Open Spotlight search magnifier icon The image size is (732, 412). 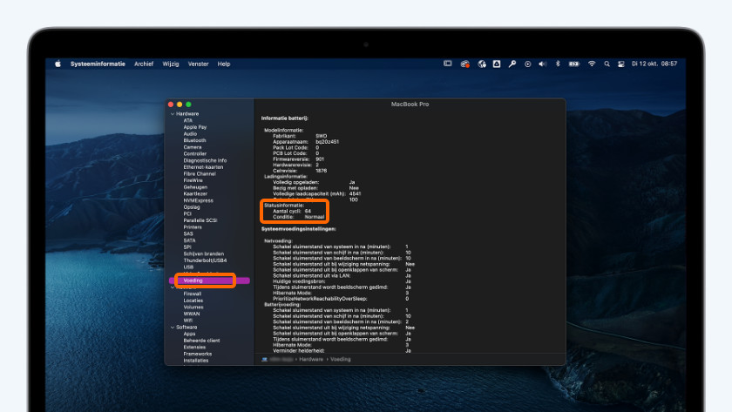point(607,64)
